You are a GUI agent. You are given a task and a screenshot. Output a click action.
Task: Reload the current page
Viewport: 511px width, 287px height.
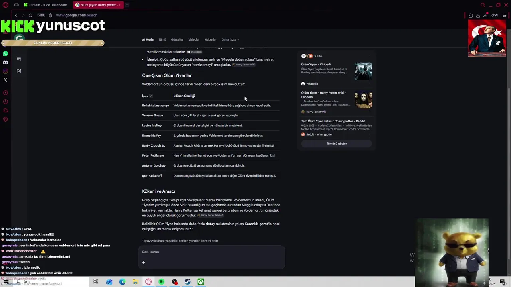click(30, 15)
